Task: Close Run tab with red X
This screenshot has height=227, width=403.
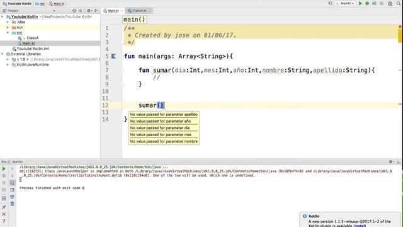Action: (x=4, y=214)
